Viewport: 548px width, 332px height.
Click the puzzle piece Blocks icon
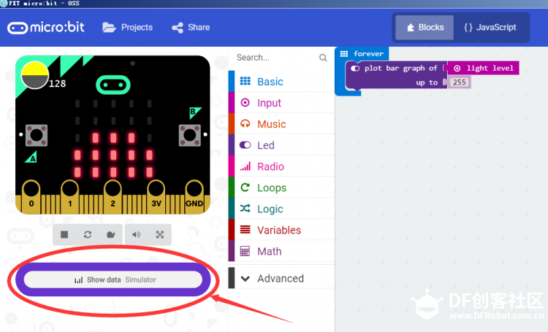[411, 28]
